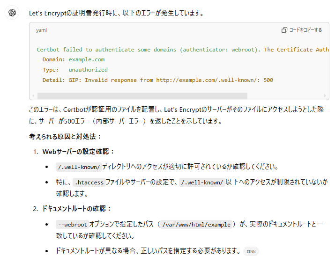Click the 'Type:' label in code block

point(51,70)
